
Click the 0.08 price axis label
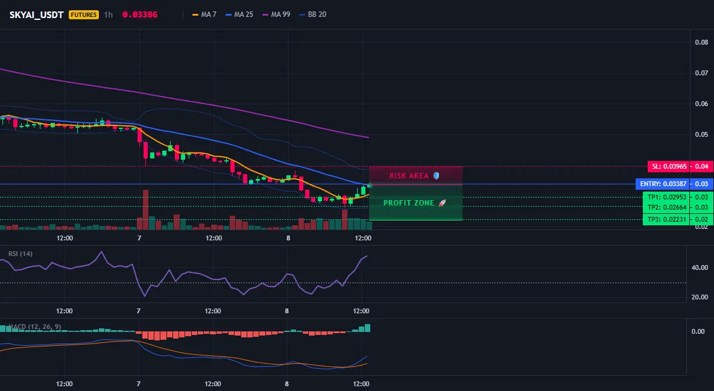coord(702,42)
